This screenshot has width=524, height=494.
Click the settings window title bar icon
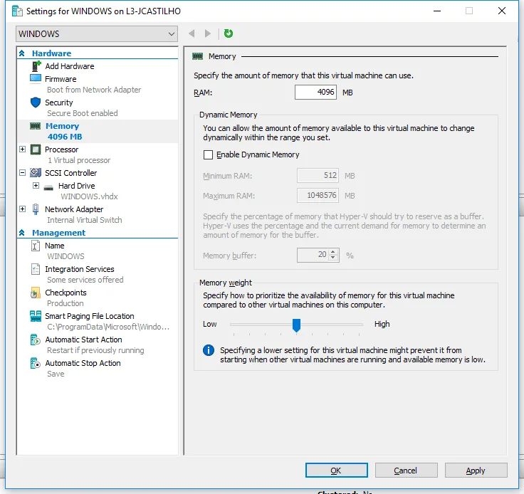17,11
